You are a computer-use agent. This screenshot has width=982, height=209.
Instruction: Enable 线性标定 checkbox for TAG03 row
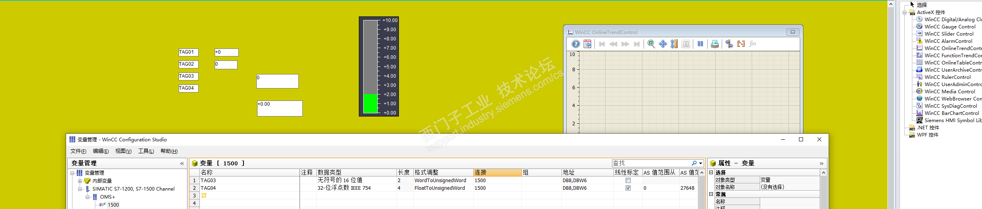pos(628,181)
